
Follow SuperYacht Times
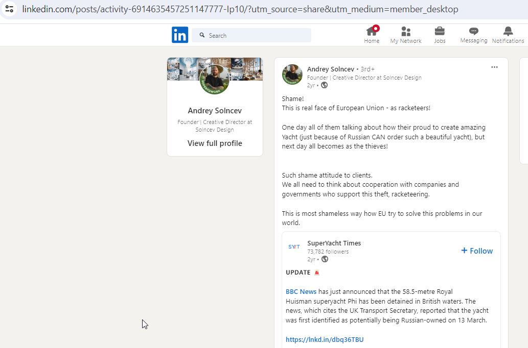click(477, 251)
